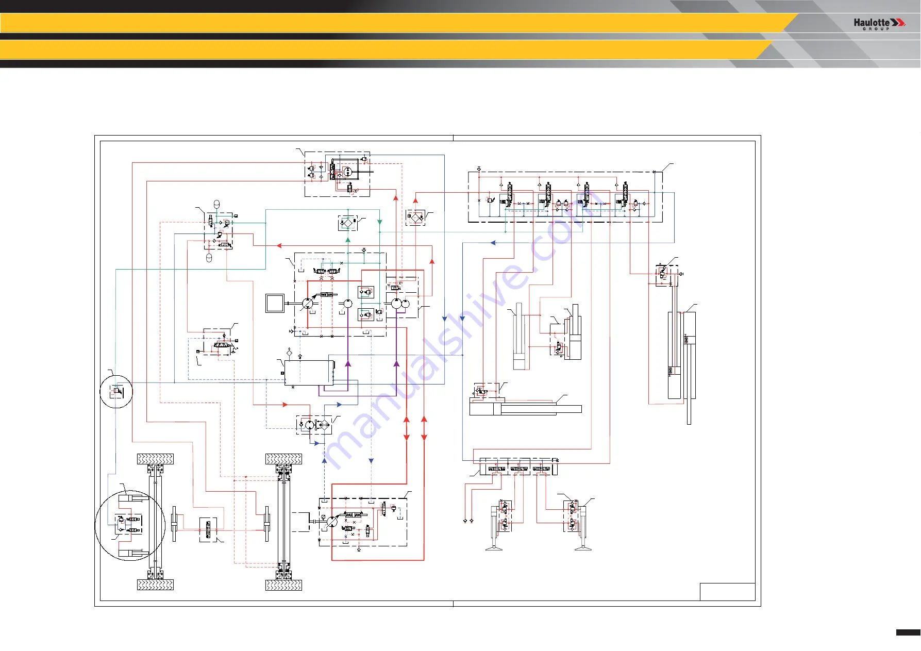This screenshot has width=921, height=651.
Task: Select the large circled steering detail
Action: tap(130, 525)
